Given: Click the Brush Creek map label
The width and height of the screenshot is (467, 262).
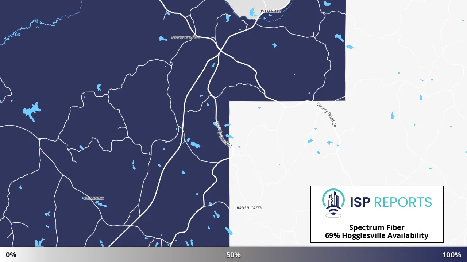Looking at the screenshot, I should click(250, 208).
